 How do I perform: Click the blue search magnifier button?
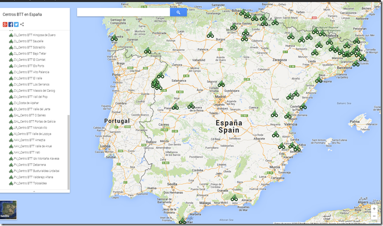click(178, 12)
